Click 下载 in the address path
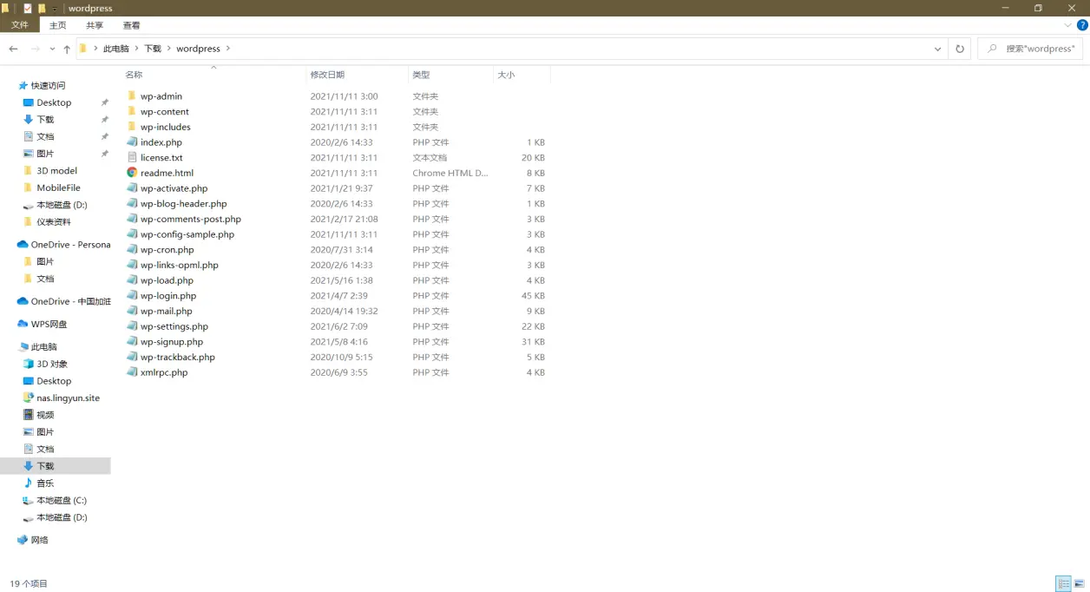Image resolution: width=1090 pixels, height=592 pixels. (x=153, y=49)
